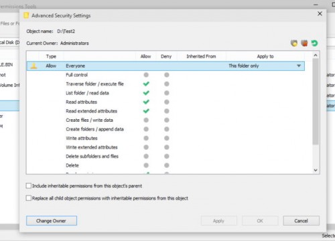The height and width of the screenshot is (241, 335).
Task: Toggle Deny for Create folders / append data
Action: click(167, 129)
